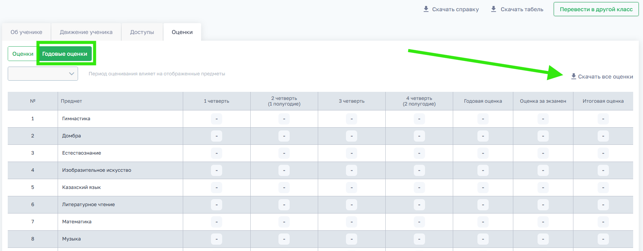The width and height of the screenshot is (643, 251).
Task: Click Музыка Оценка за экзамен cell
Action: (543, 239)
